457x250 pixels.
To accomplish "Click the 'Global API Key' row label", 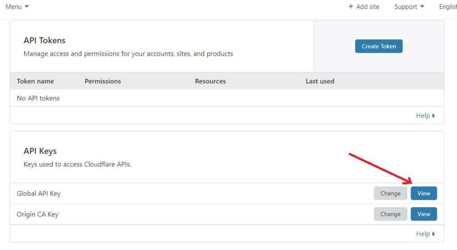I will pyautogui.click(x=38, y=193).
